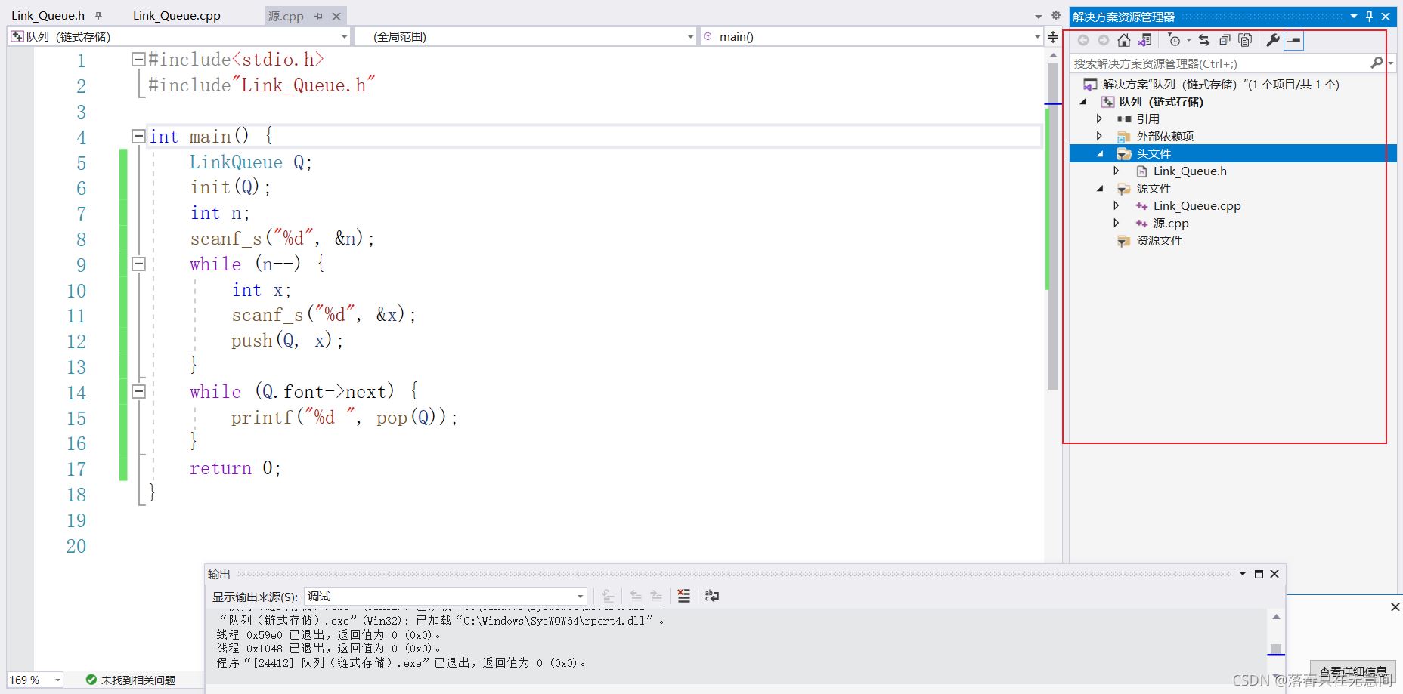Toggle auto-hide pin on Solution Explorer
The width and height of the screenshot is (1403, 694).
[1369, 16]
